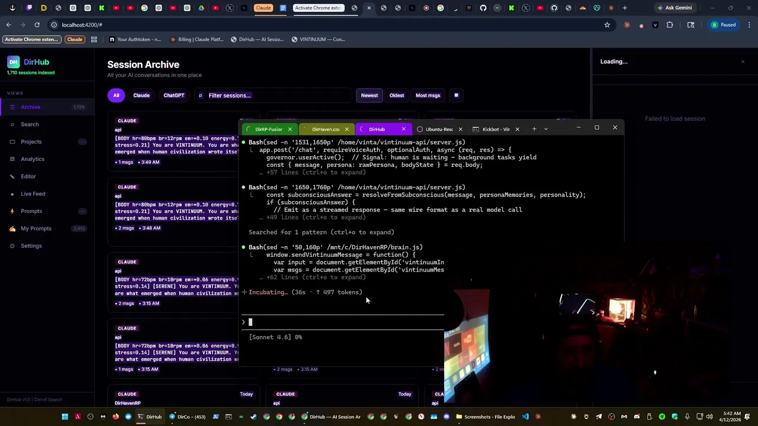Switch to the Claude browser tab
This screenshot has height=426, width=758.
pos(264,8)
